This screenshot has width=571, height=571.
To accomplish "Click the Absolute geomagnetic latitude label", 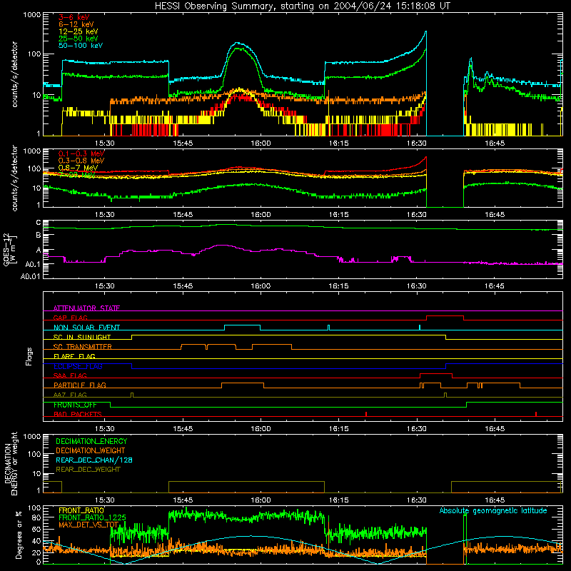I will (x=493, y=510).
